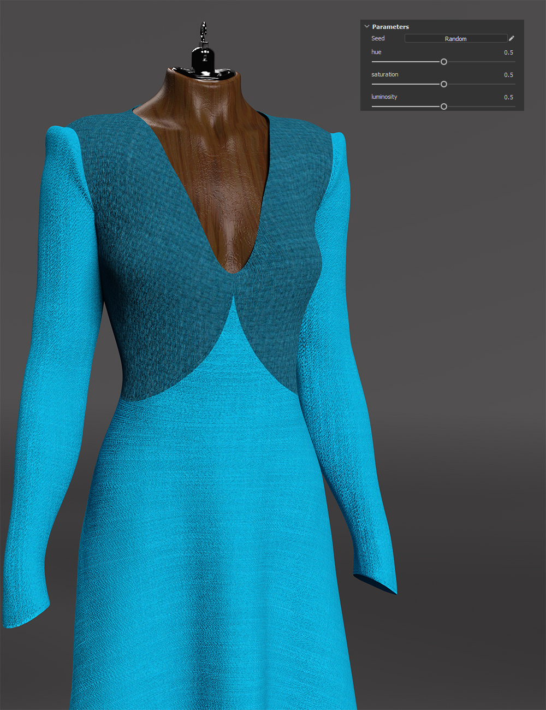The height and width of the screenshot is (710, 546).
Task: Collapse the Parameters panel via its chevron
Action: click(366, 26)
